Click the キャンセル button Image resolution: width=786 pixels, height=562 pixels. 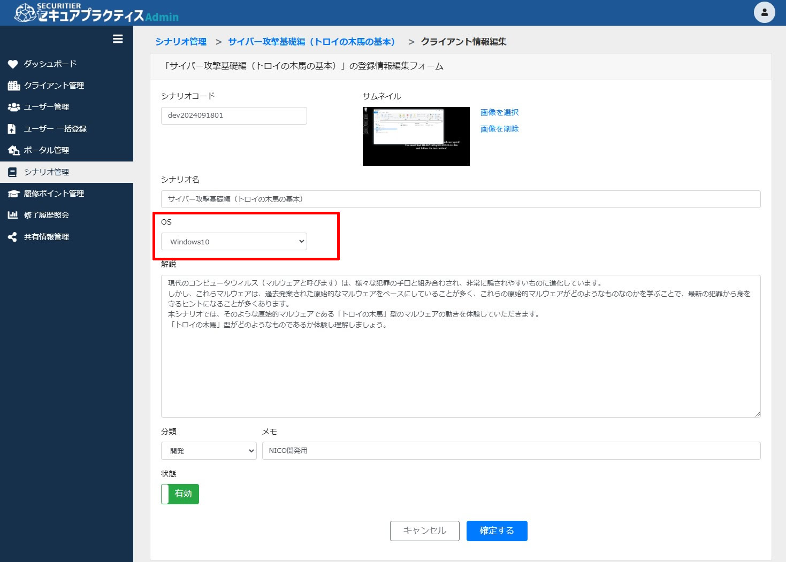[x=425, y=531]
